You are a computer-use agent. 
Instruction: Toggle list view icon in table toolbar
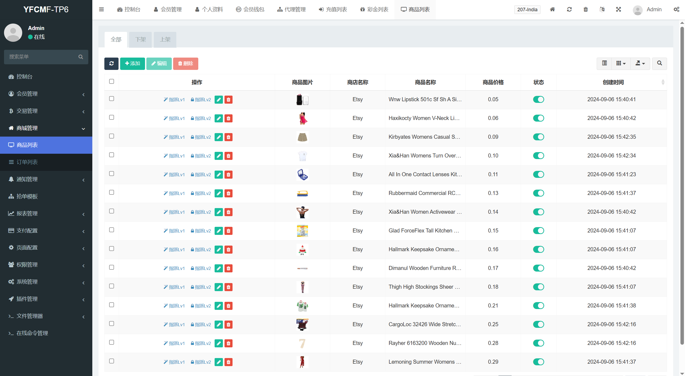point(604,63)
